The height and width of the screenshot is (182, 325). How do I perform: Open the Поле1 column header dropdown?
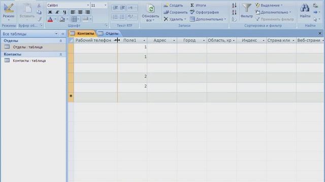pos(144,40)
